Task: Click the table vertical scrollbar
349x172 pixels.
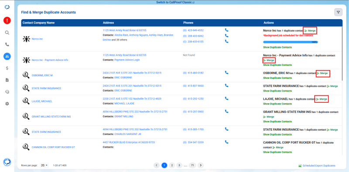Action: pyautogui.click(x=342, y=53)
